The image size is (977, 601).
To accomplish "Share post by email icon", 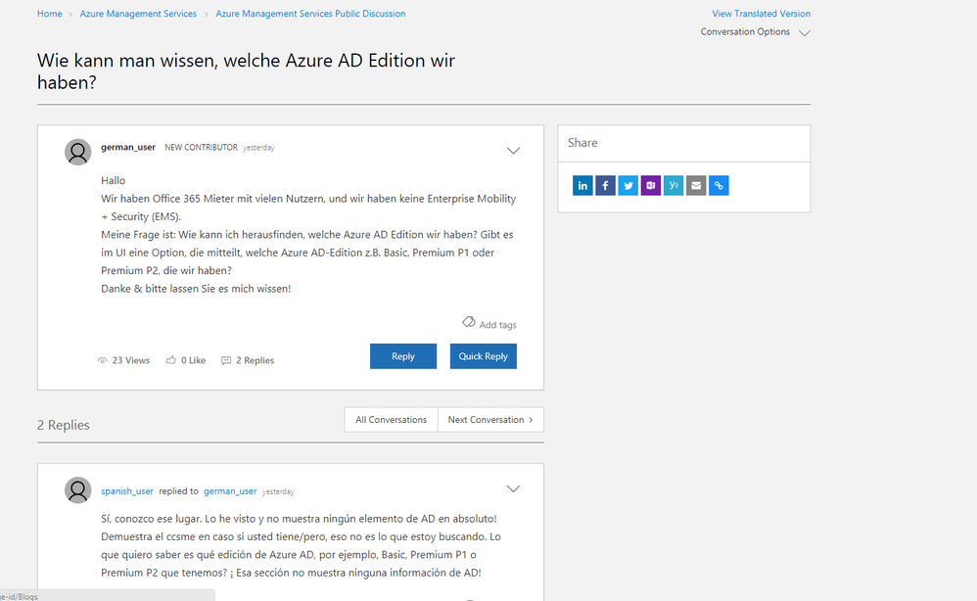I will pyautogui.click(x=696, y=186).
